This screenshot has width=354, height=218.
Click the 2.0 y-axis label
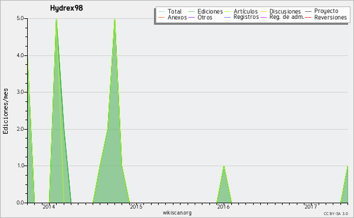[20, 129]
